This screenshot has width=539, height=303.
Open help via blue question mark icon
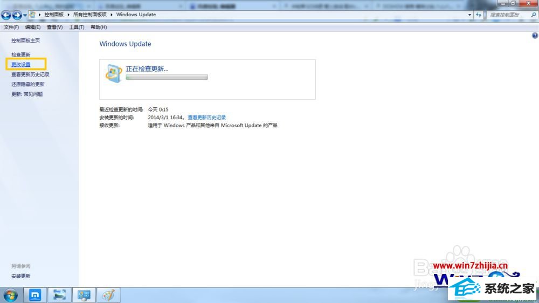[535, 36]
